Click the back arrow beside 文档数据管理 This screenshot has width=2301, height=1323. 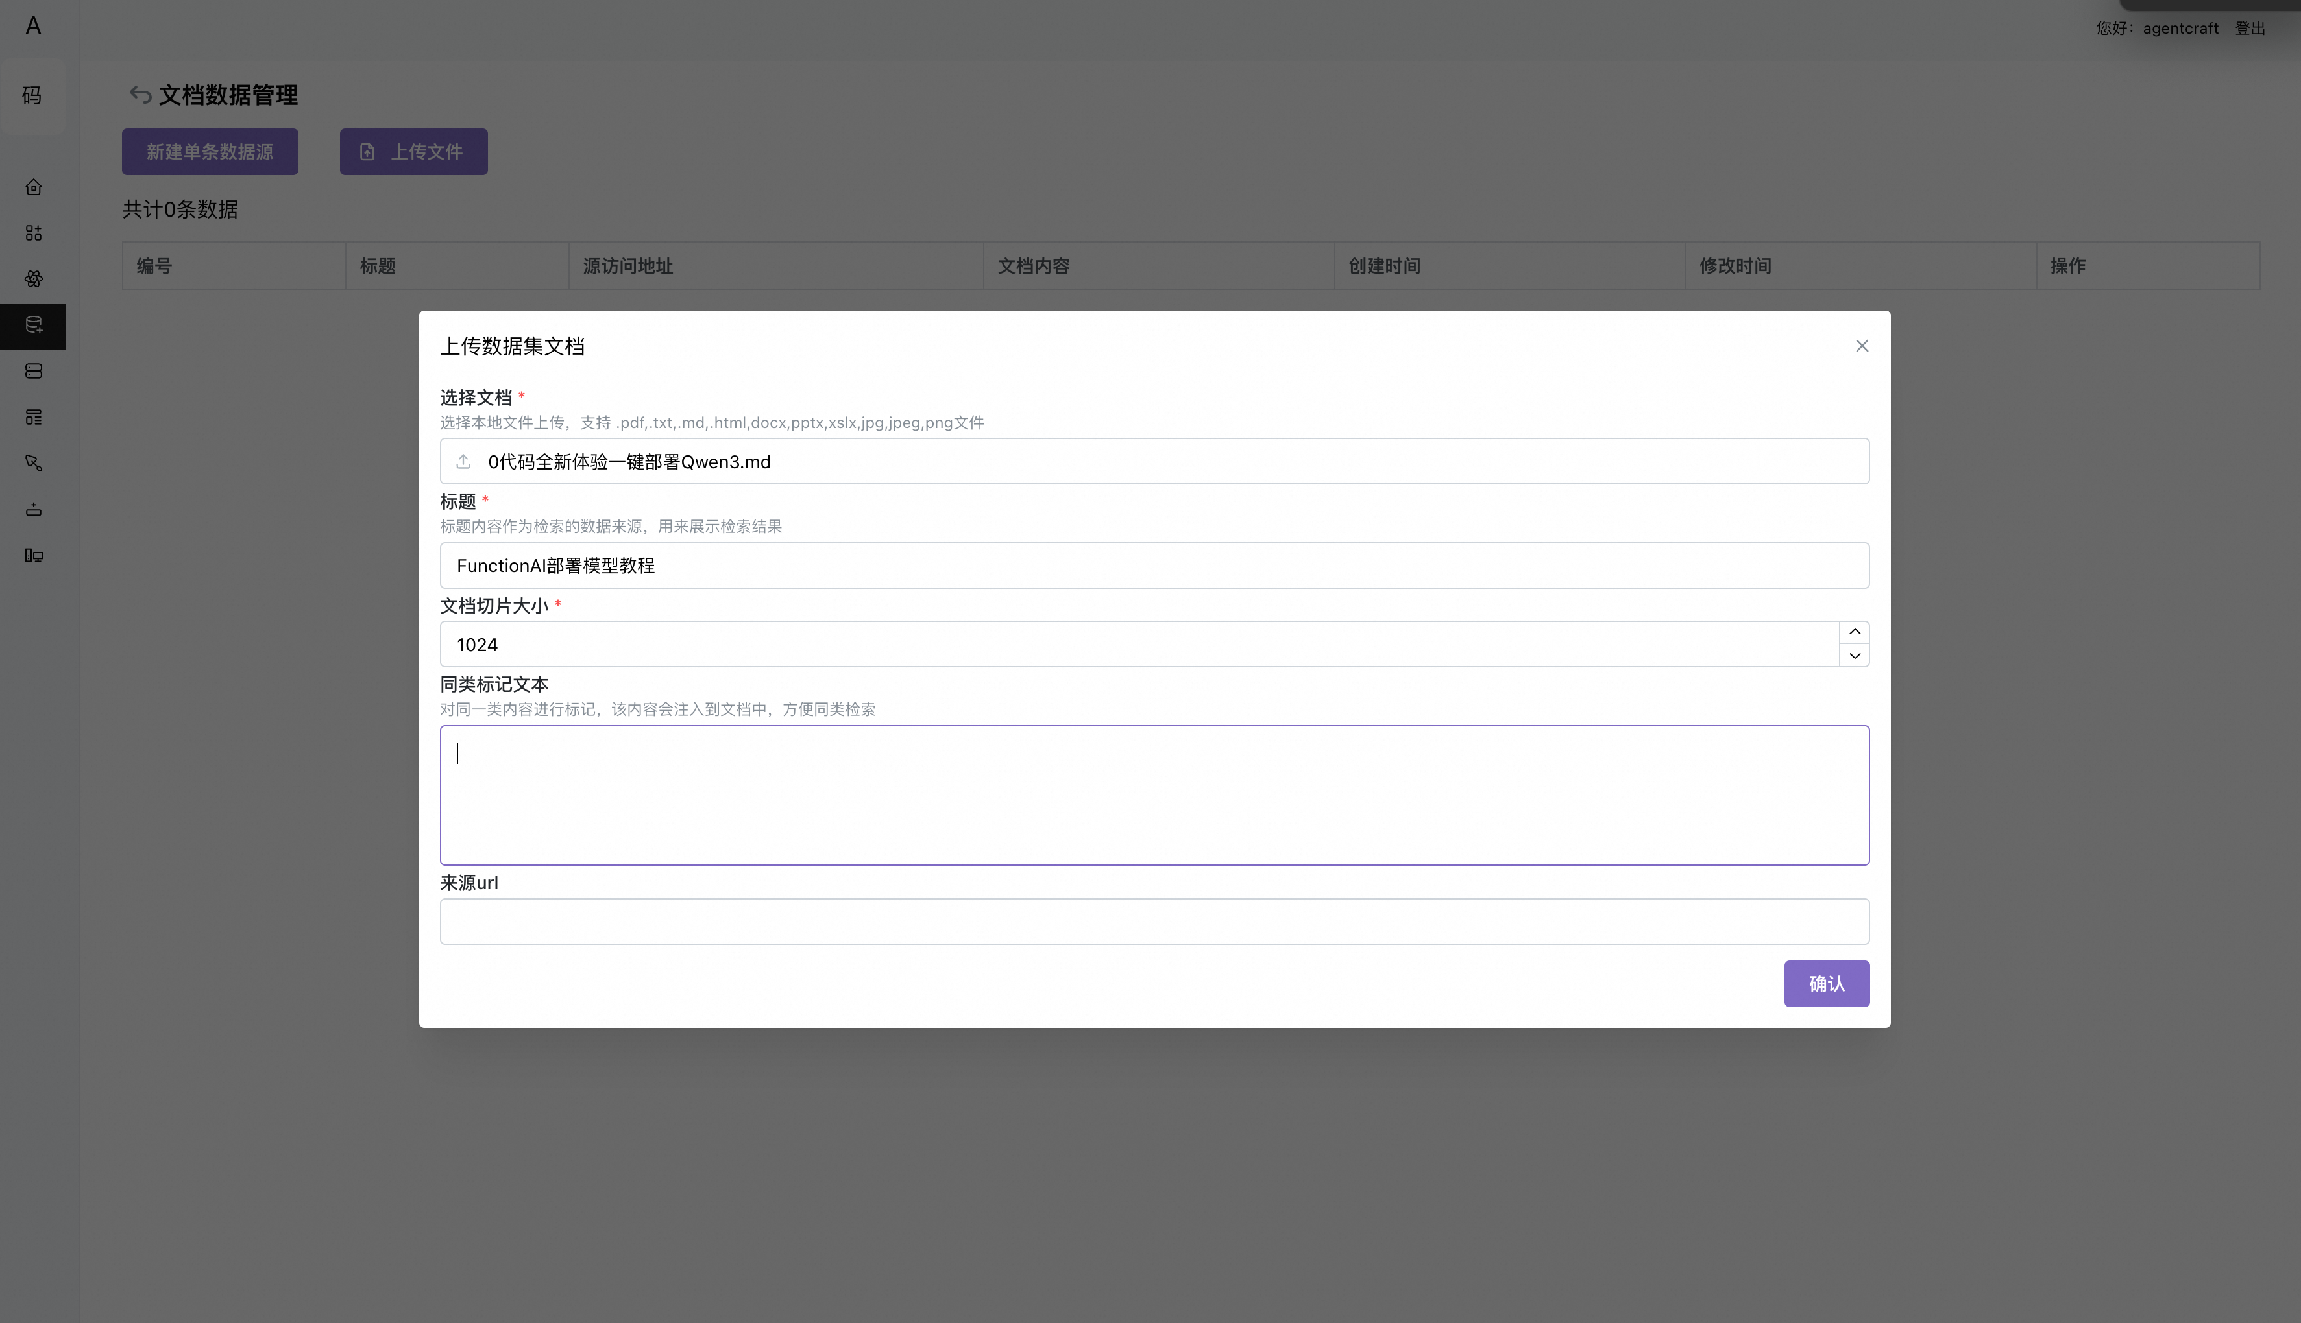pos(140,95)
